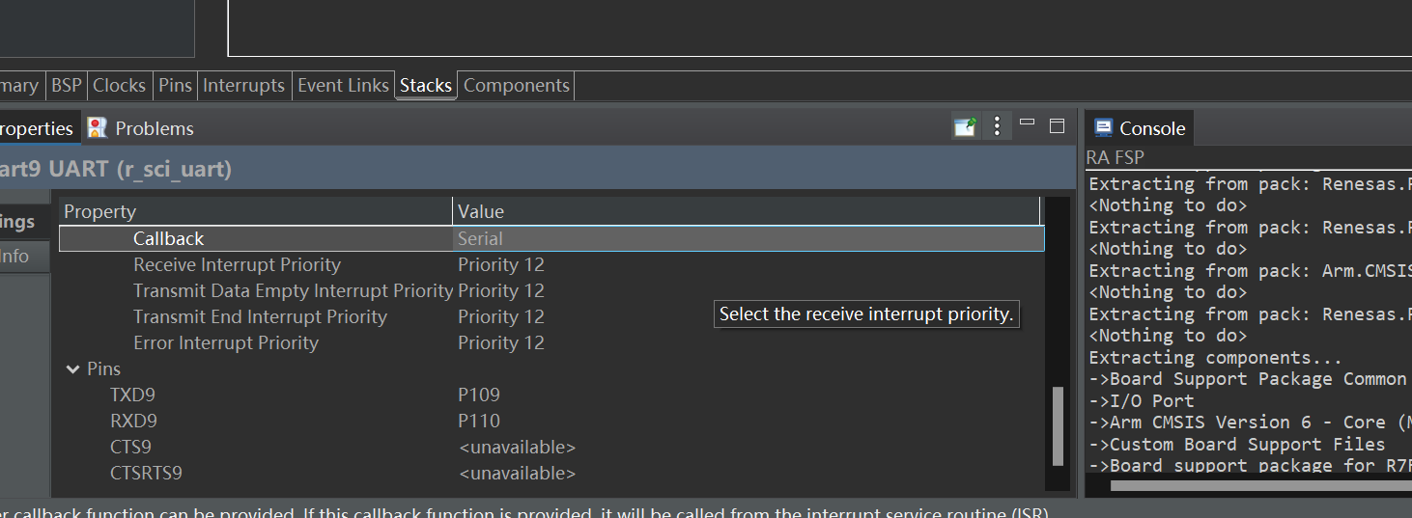The image size is (1412, 518).
Task: Select Transmit Data Empty Interrupt Priority value
Action: [501, 290]
